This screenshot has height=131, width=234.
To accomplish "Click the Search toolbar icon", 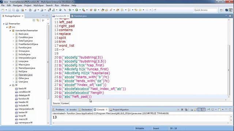I will tap(111, 10).
